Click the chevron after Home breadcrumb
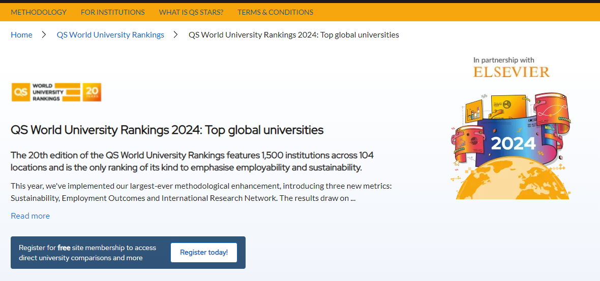 pos(44,35)
